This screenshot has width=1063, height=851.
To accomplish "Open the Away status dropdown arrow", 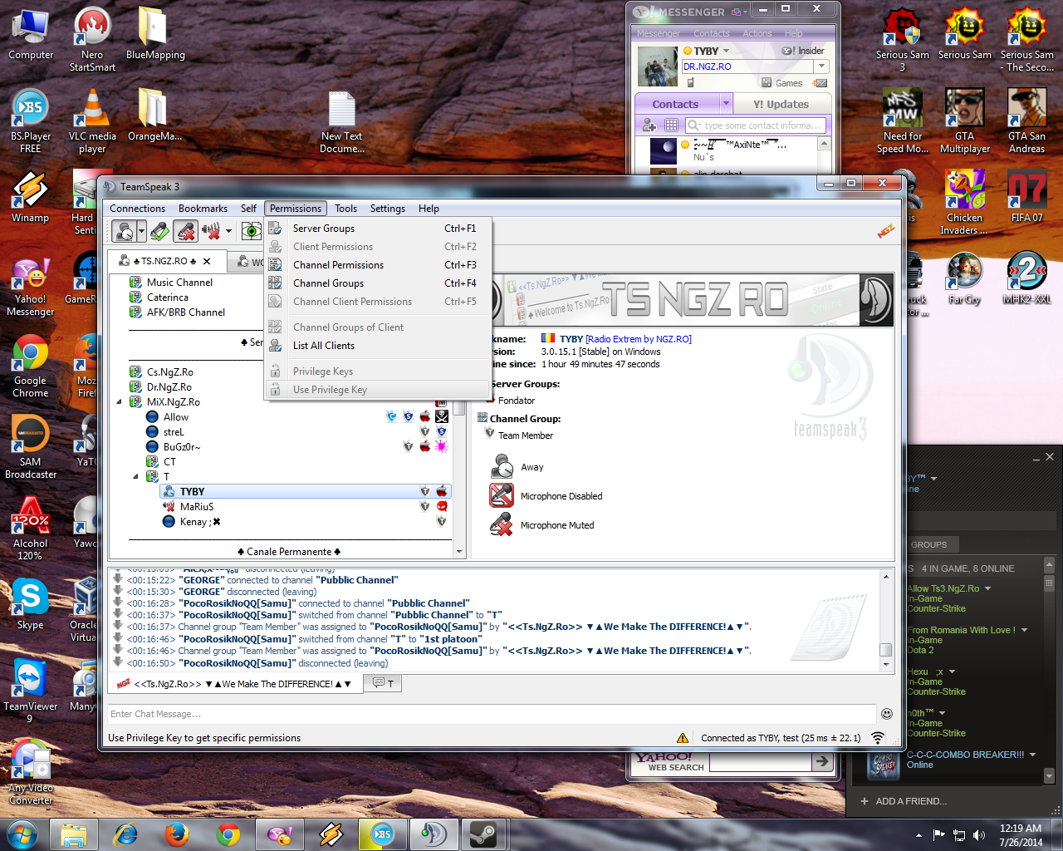I will (x=142, y=231).
